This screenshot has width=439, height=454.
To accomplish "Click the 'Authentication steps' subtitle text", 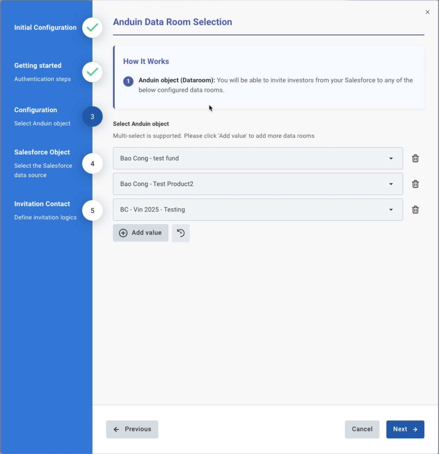I will [x=42, y=79].
